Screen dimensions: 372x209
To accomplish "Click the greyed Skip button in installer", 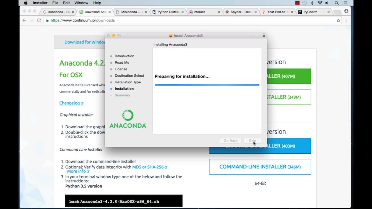I will coord(253,141).
